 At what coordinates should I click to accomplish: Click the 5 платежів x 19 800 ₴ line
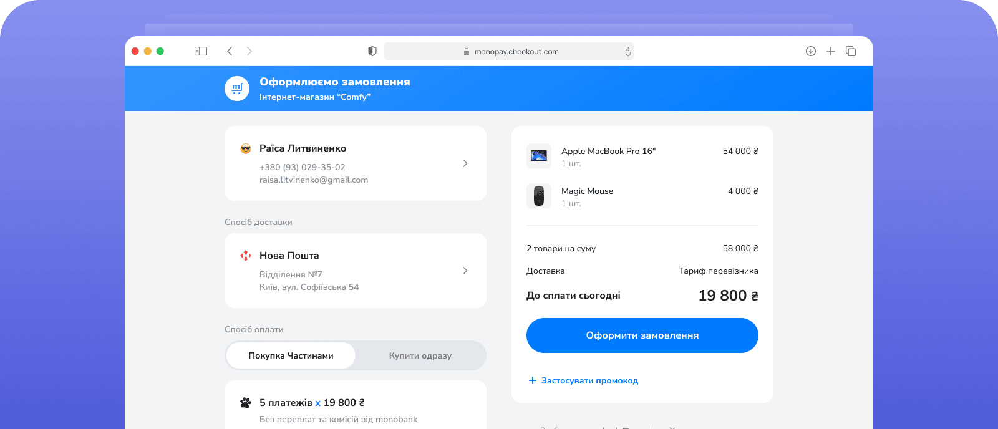coord(312,403)
